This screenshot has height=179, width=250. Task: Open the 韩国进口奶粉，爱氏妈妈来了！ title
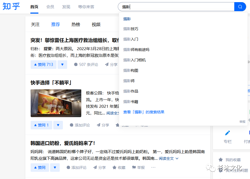point(63,143)
